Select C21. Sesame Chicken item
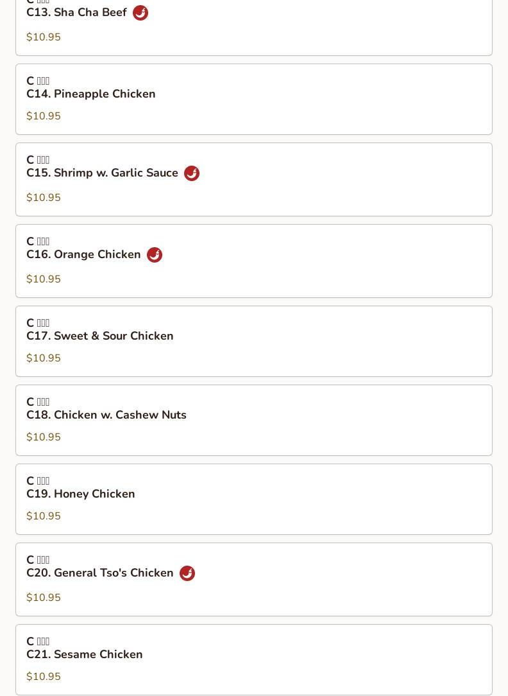508x696 pixels. click(x=84, y=654)
